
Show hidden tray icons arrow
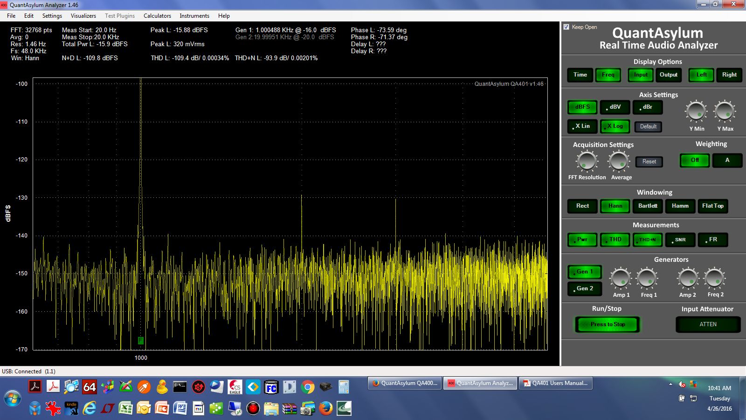[x=670, y=384]
